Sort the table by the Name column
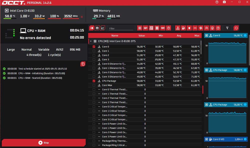The width and height of the screenshot is (250, 148). pyautogui.click(x=115, y=36)
